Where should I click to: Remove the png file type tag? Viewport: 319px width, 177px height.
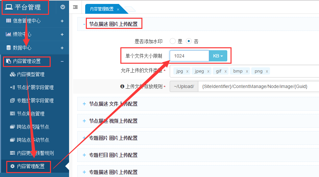267,71
